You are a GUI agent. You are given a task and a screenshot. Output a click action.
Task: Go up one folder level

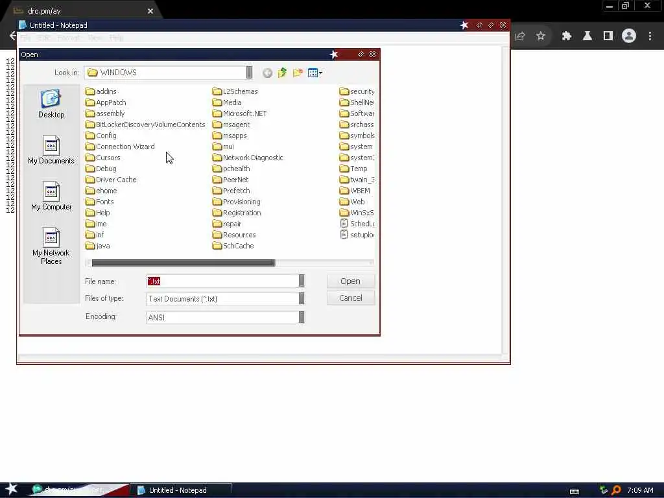point(283,73)
